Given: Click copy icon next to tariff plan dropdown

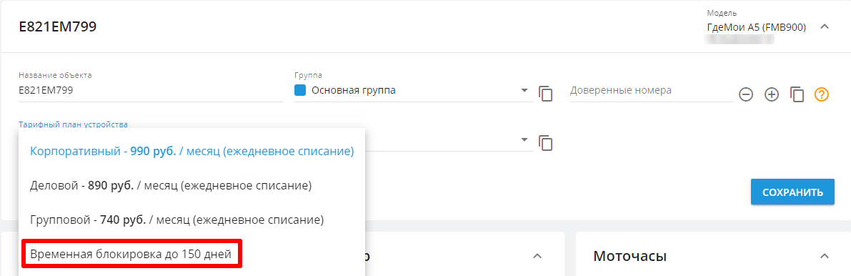Looking at the screenshot, I should point(545,143).
